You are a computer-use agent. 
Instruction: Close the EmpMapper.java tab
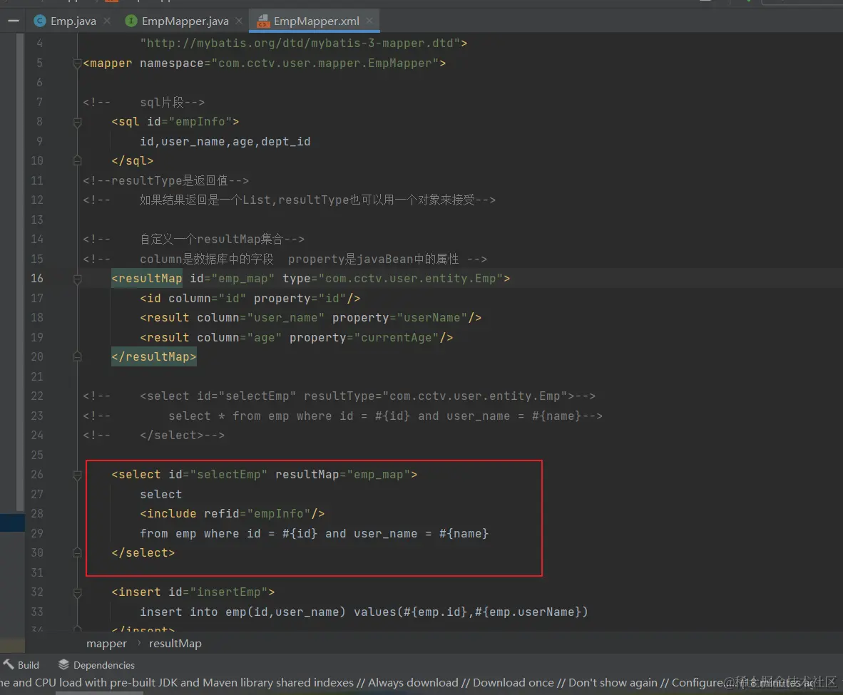click(x=239, y=21)
